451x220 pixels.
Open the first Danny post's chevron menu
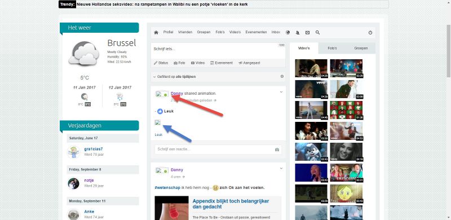coord(281,92)
